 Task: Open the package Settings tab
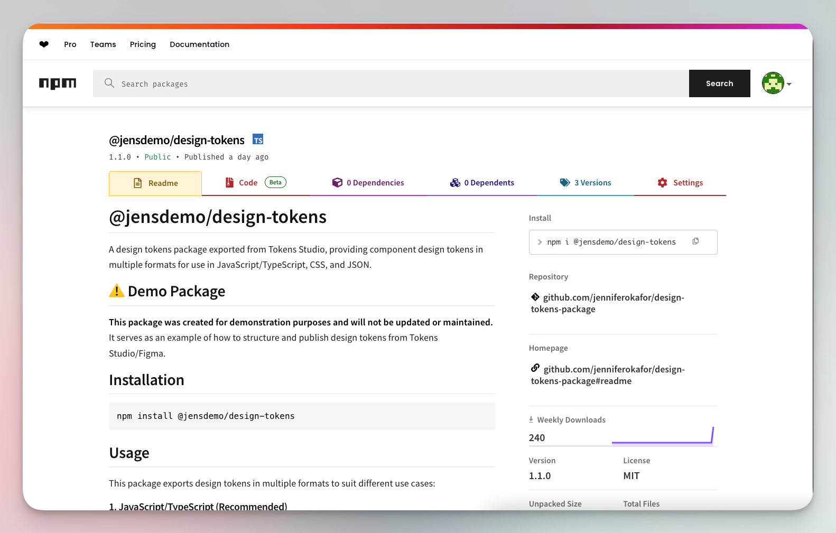point(680,183)
